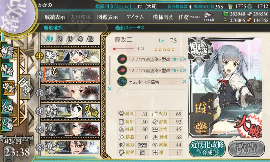Open the 補給 (Supply) side icon
This screenshot has width=270, height=162.
pos(7,70)
